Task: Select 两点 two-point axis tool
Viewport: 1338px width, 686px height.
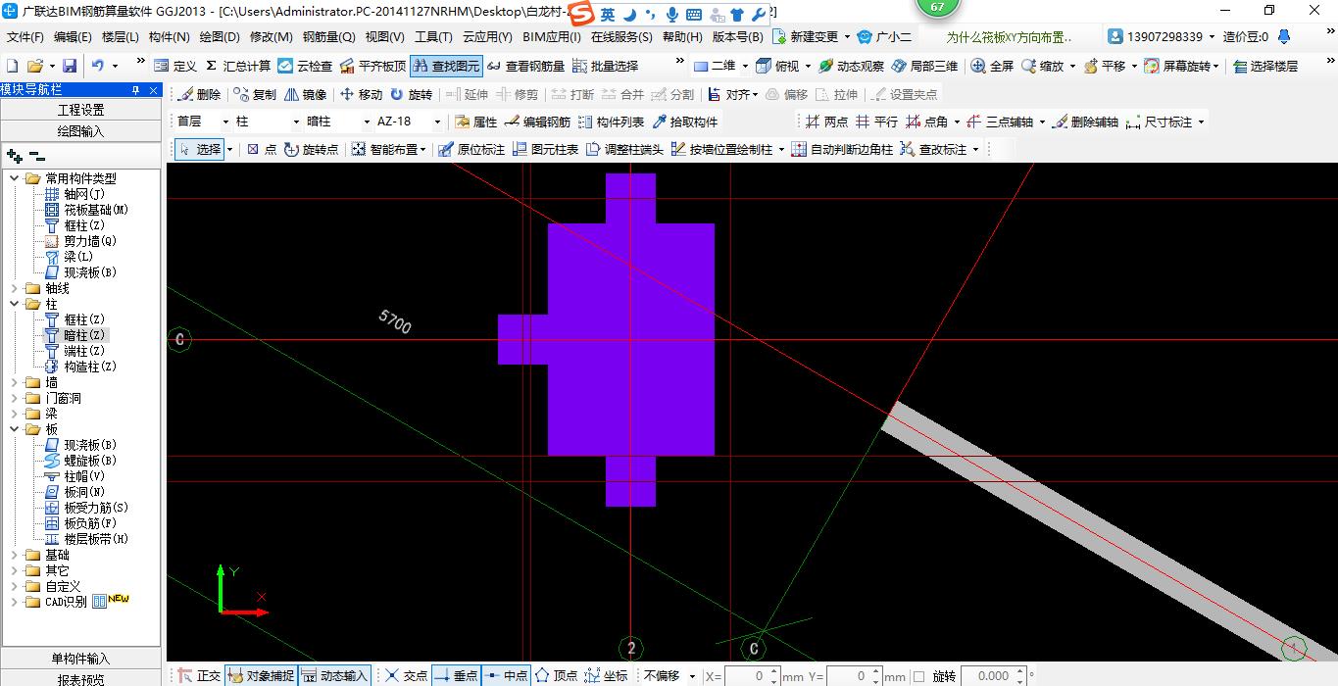Action: pyautogui.click(x=826, y=122)
